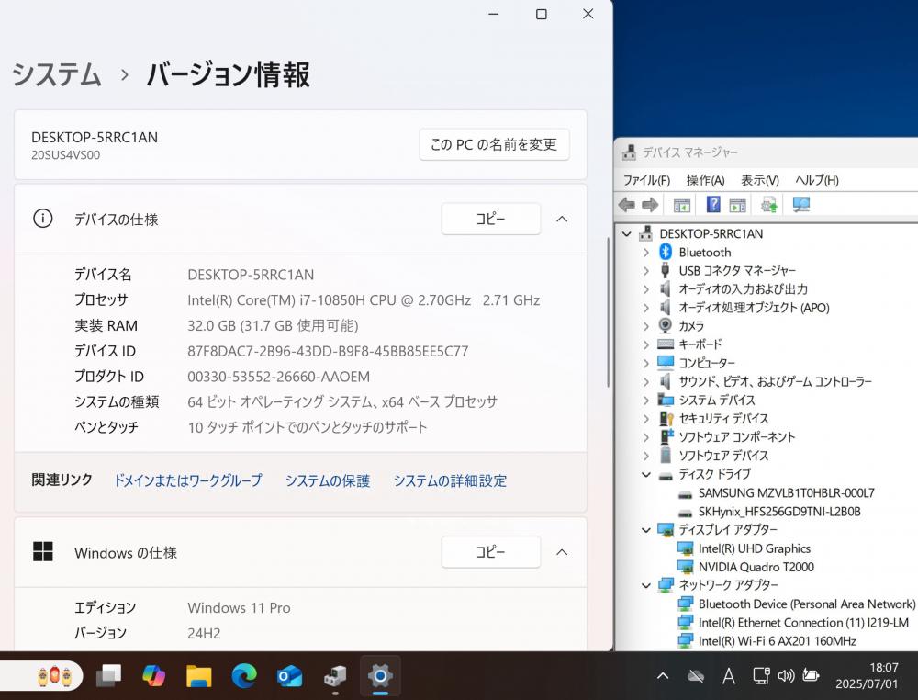
Task: Click Device Manager forward arrow icon
Action: (x=650, y=205)
